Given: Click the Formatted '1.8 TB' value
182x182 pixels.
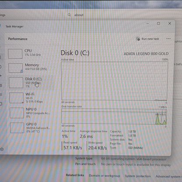Looking at the screenshot, I should point(132,136).
